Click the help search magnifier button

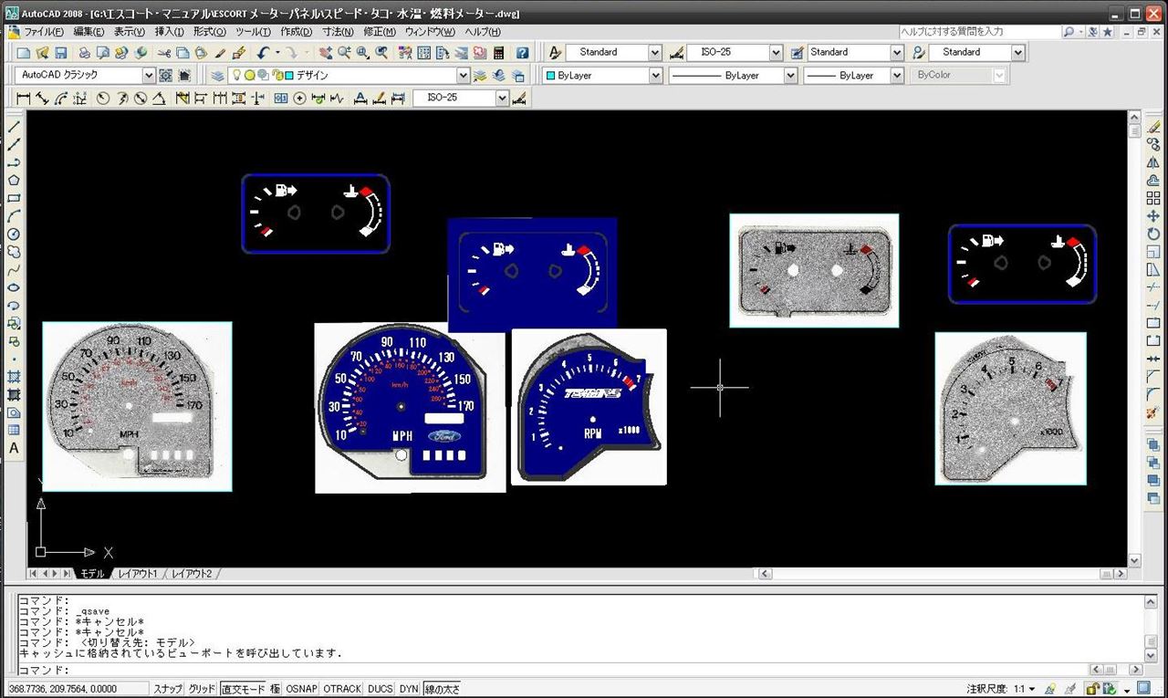[1069, 32]
